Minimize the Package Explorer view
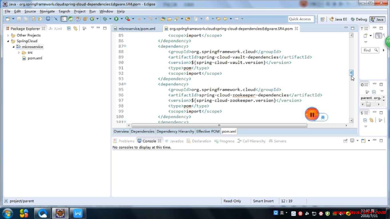Image resolution: width=390 pixels, height=219 pixels. (98, 28)
